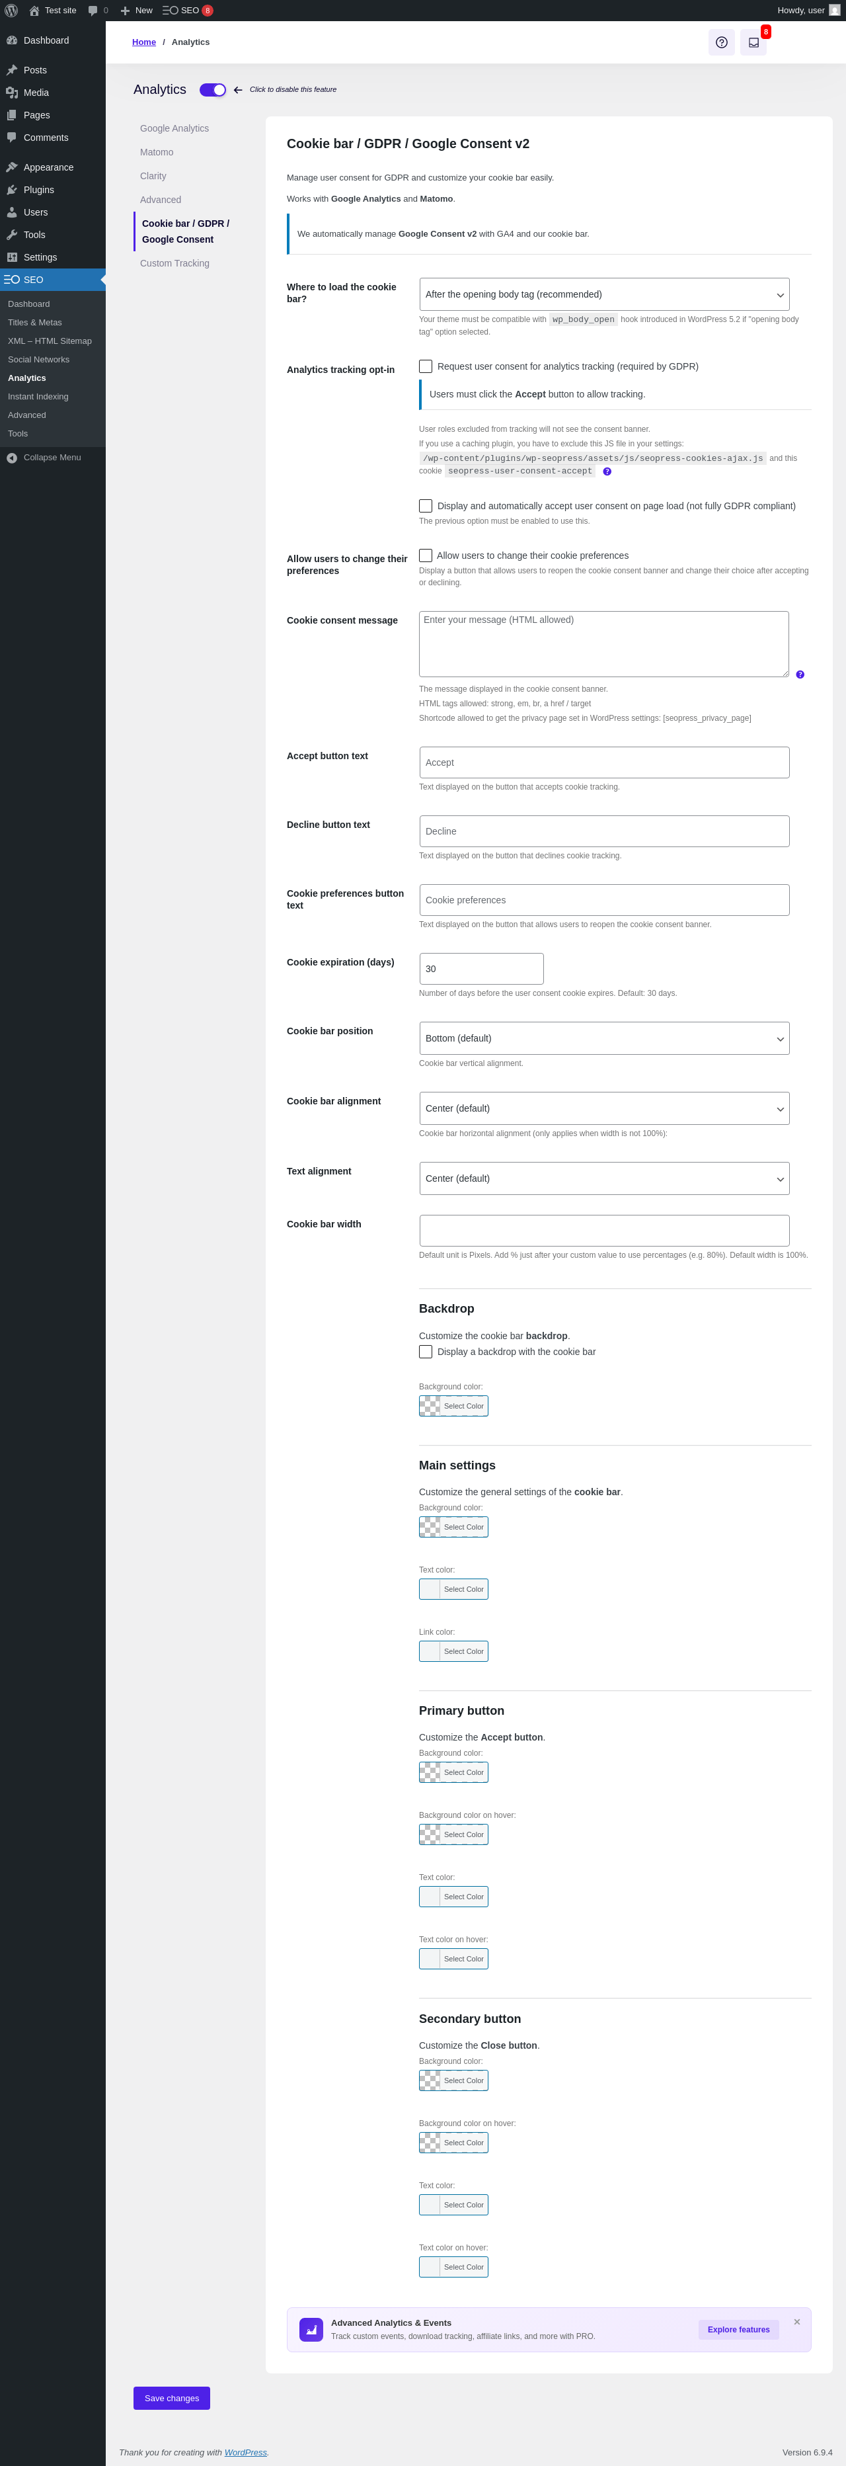Viewport: 846px width, 2466px height.
Task: Click the Save changes button
Action: pyautogui.click(x=171, y=2398)
